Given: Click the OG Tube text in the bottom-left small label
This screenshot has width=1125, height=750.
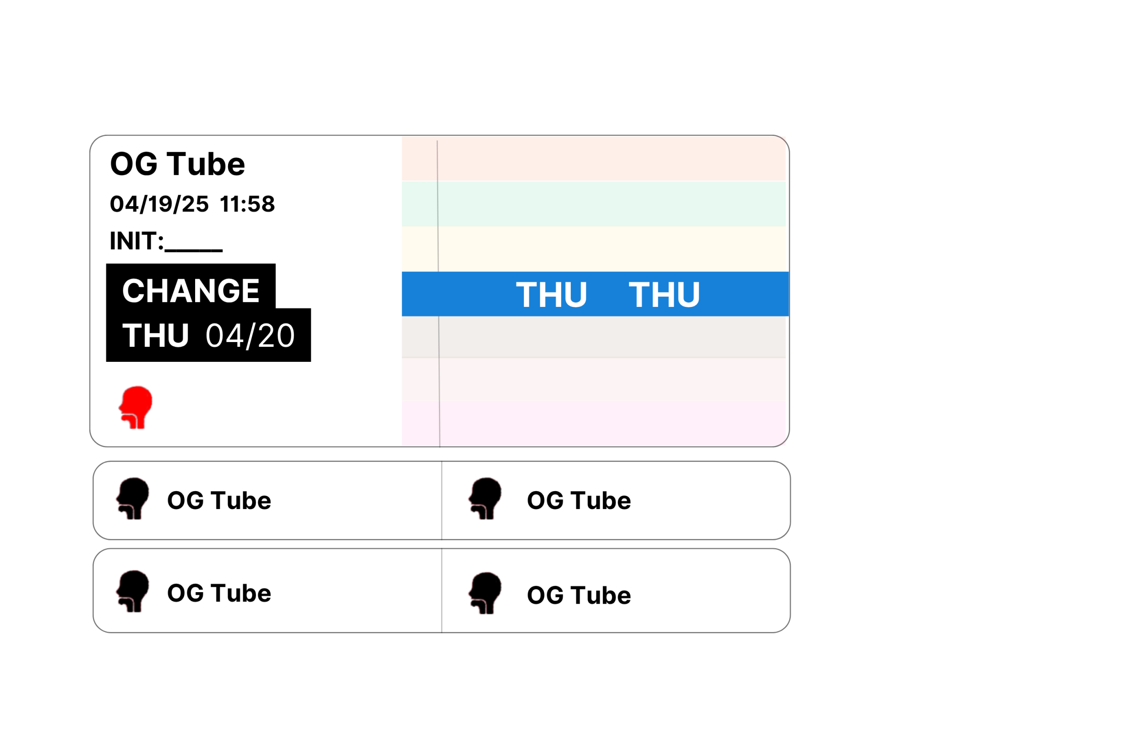Looking at the screenshot, I should (x=219, y=593).
